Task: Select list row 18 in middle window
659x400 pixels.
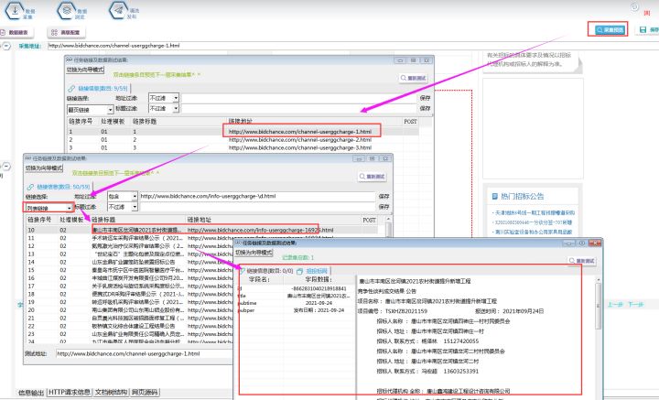Action: click(x=129, y=294)
